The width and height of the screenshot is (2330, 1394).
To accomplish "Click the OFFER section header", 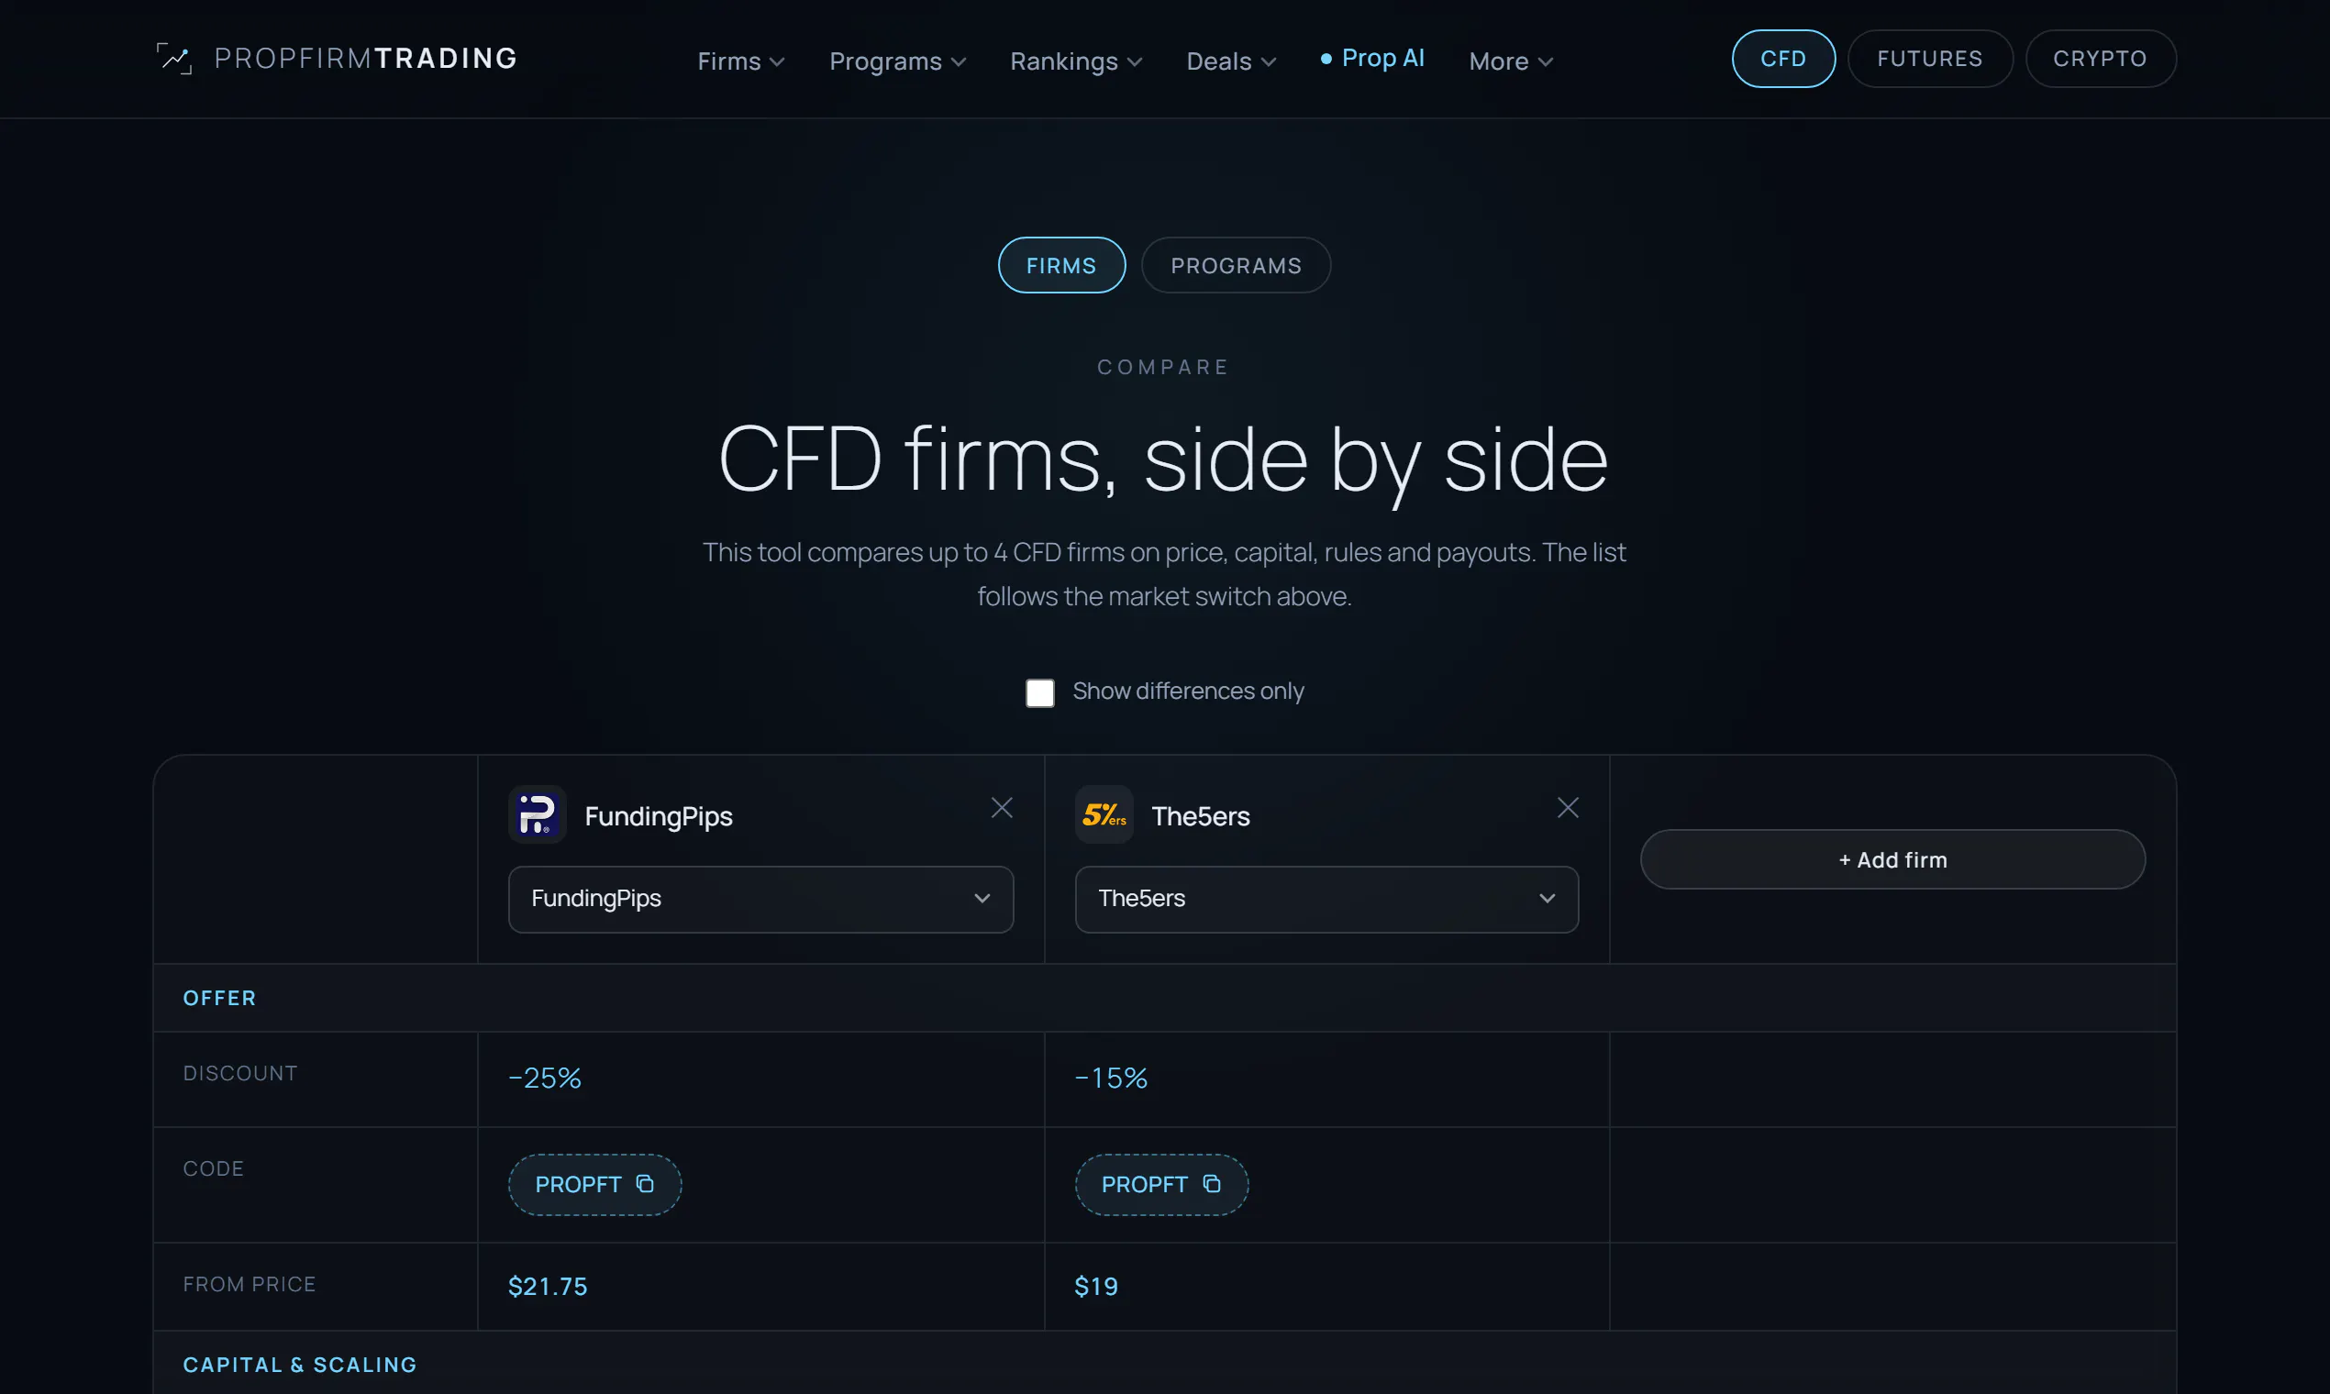I will pos(220,998).
